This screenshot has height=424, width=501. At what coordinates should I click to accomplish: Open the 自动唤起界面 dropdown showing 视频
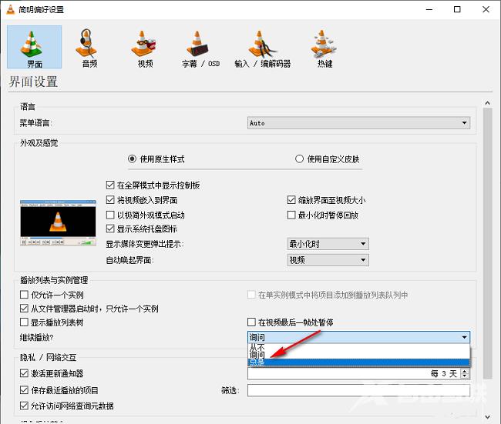click(x=328, y=260)
